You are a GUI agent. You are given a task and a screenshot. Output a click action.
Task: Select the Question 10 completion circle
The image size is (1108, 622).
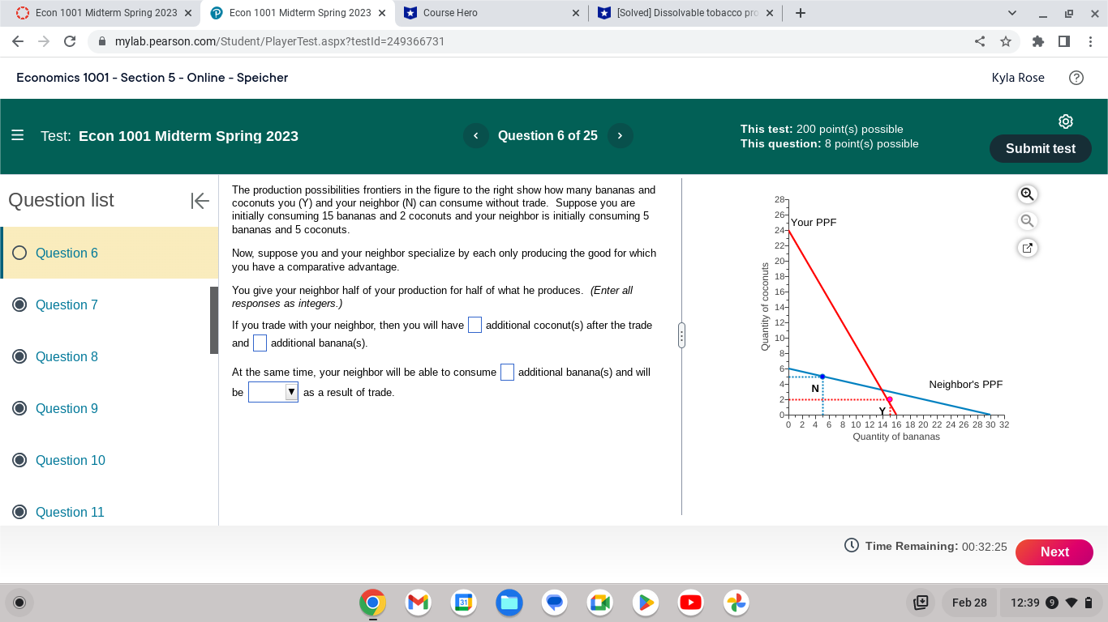click(19, 460)
